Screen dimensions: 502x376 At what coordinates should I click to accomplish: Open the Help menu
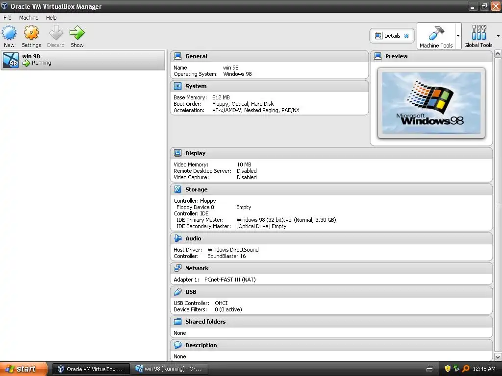pyautogui.click(x=51, y=18)
